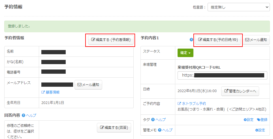Click メール通知 button in 予約内容1 header
Screen dimensions: 273x139
(x=256, y=40)
